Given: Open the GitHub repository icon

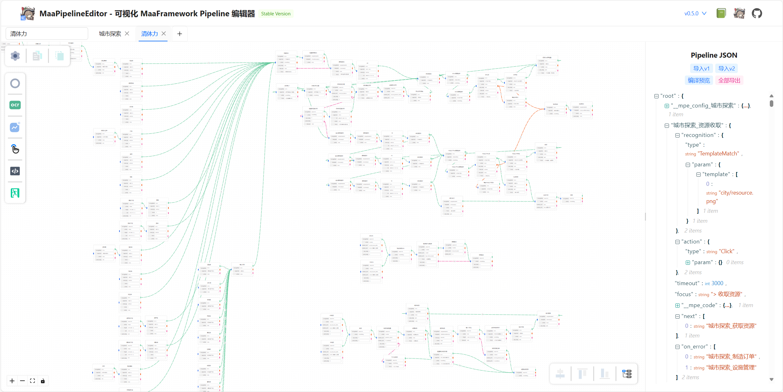Looking at the screenshot, I should [757, 13].
